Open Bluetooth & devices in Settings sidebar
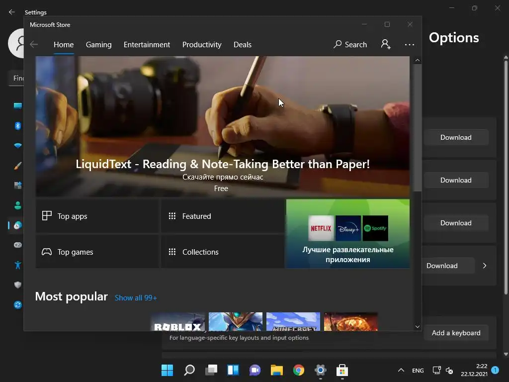Image resolution: width=509 pixels, height=382 pixels. [18, 126]
